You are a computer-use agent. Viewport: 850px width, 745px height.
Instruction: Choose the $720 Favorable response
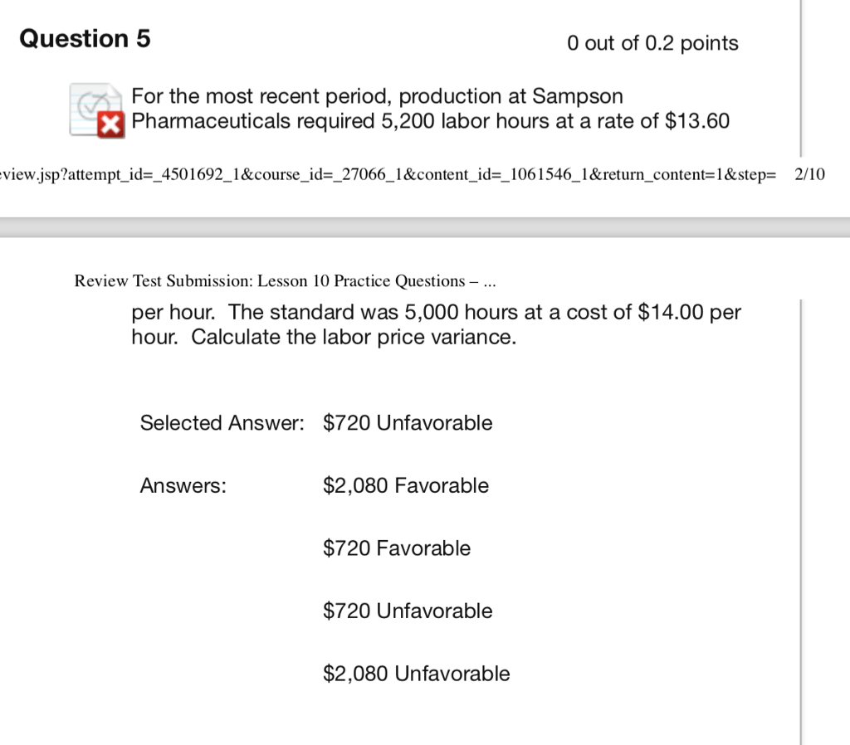396,548
